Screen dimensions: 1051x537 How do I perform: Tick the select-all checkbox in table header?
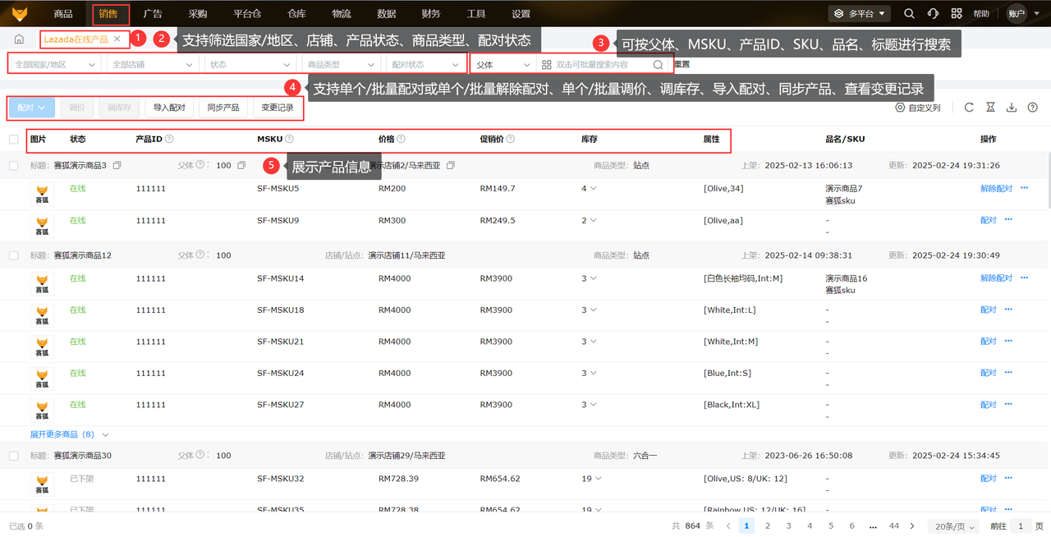(x=14, y=140)
